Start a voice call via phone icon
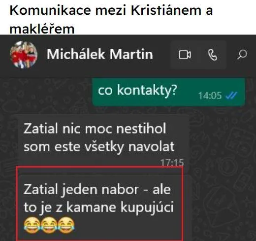The width and height of the screenshot is (256, 241). click(x=213, y=55)
